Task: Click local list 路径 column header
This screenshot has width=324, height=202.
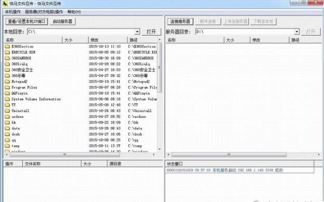Action: (143, 40)
